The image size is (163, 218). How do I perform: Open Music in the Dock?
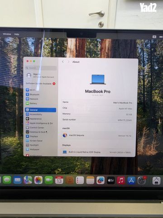121,180
